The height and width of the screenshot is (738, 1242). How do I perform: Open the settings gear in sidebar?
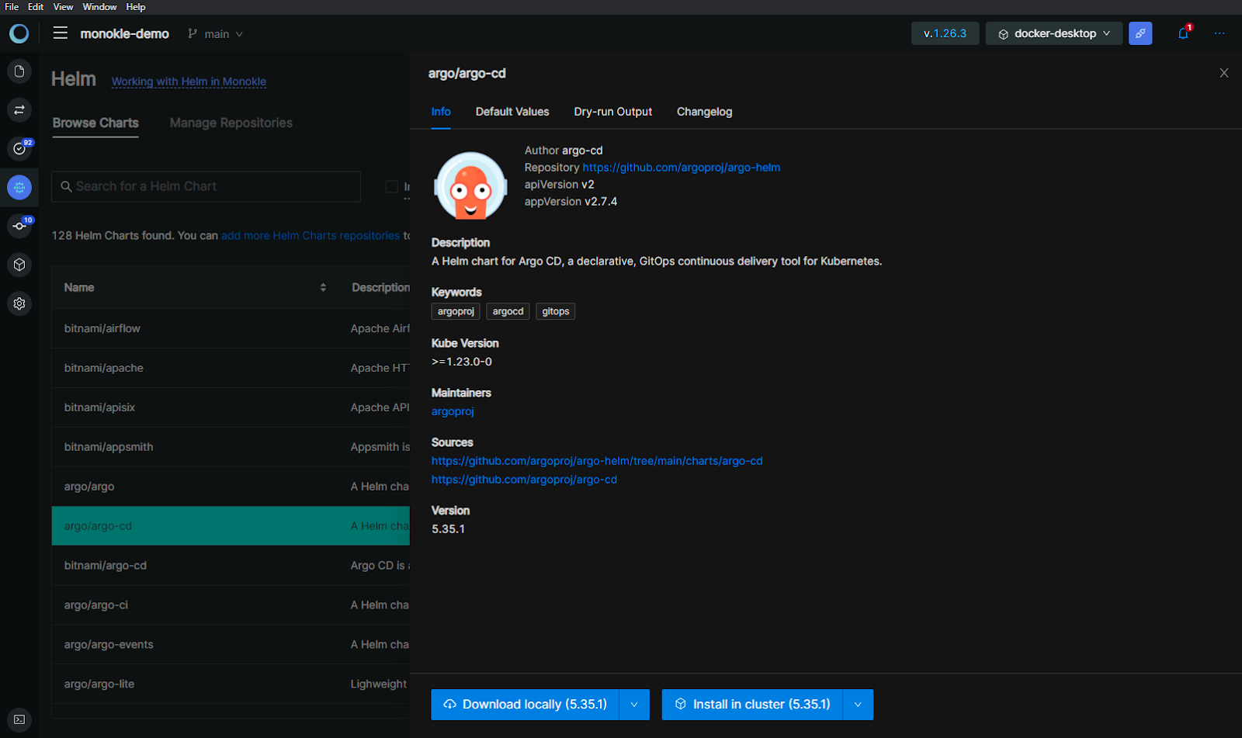[x=19, y=303]
